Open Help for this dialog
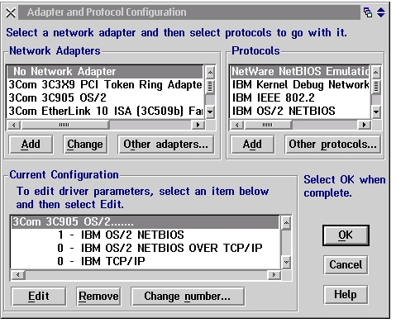396x323 pixels. pos(346,295)
